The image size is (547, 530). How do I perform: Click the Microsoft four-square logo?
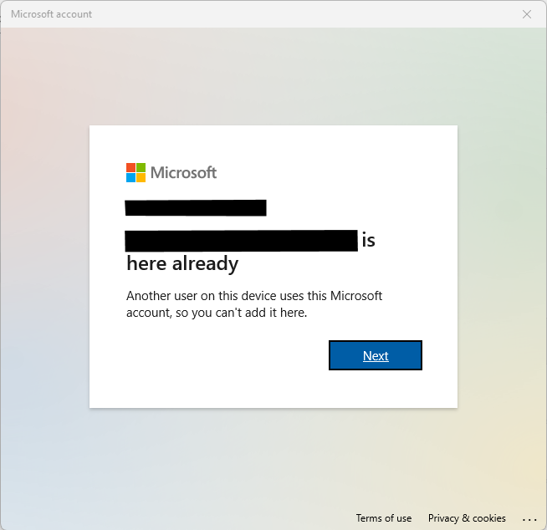135,172
